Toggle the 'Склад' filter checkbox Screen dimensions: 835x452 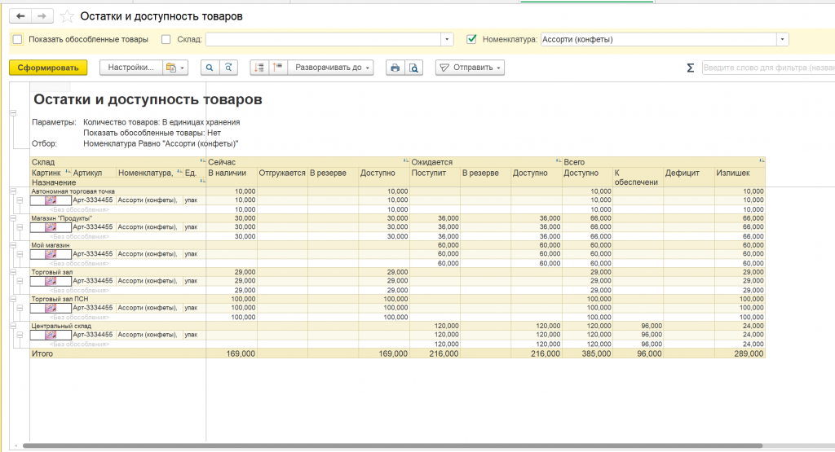click(x=166, y=39)
